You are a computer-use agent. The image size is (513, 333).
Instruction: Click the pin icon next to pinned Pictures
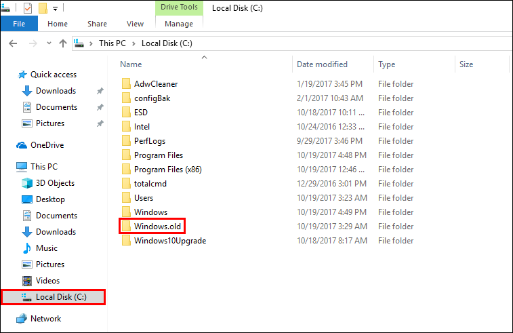[x=100, y=123]
